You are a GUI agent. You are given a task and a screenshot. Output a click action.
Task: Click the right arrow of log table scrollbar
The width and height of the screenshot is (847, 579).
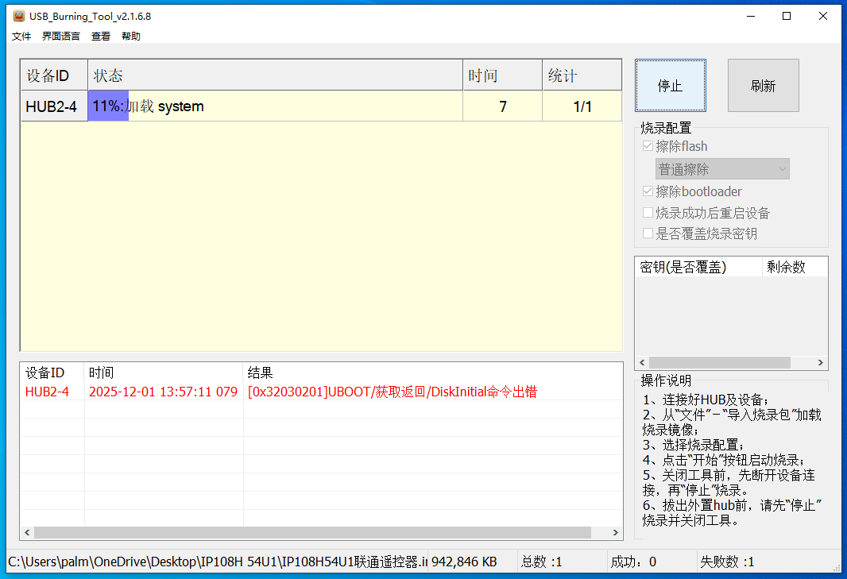615,533
